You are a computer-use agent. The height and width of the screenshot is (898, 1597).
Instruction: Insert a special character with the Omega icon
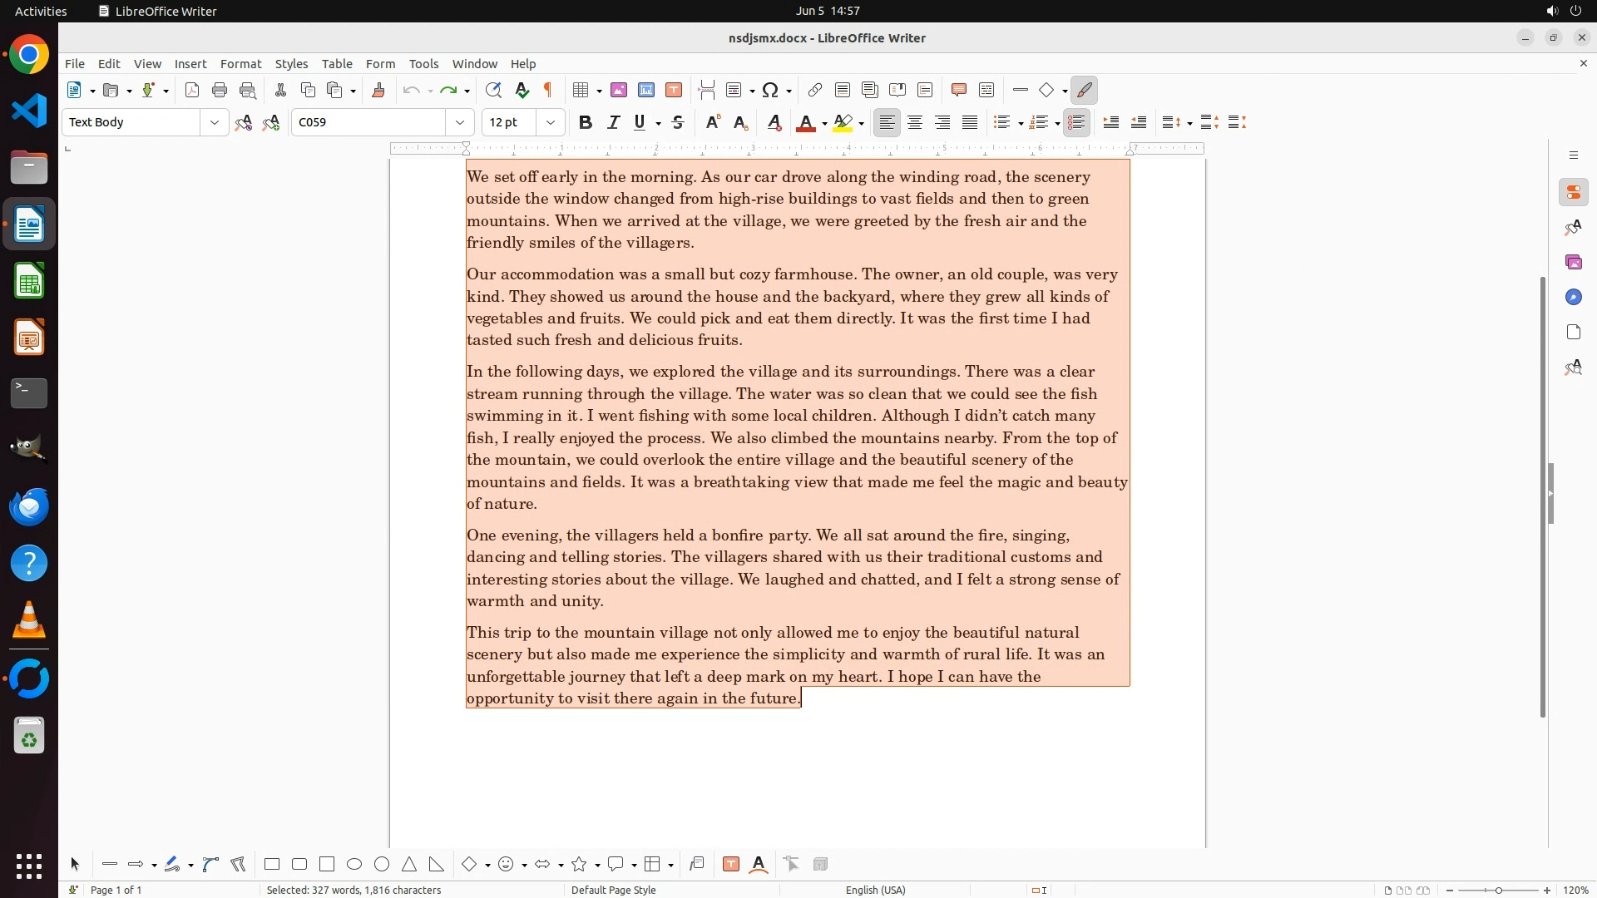(770, 91)
